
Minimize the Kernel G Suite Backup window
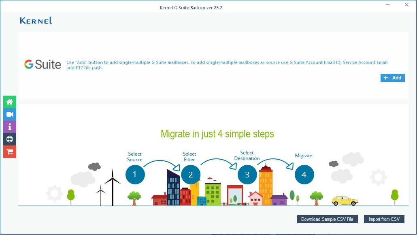click(x=388, y=4)
